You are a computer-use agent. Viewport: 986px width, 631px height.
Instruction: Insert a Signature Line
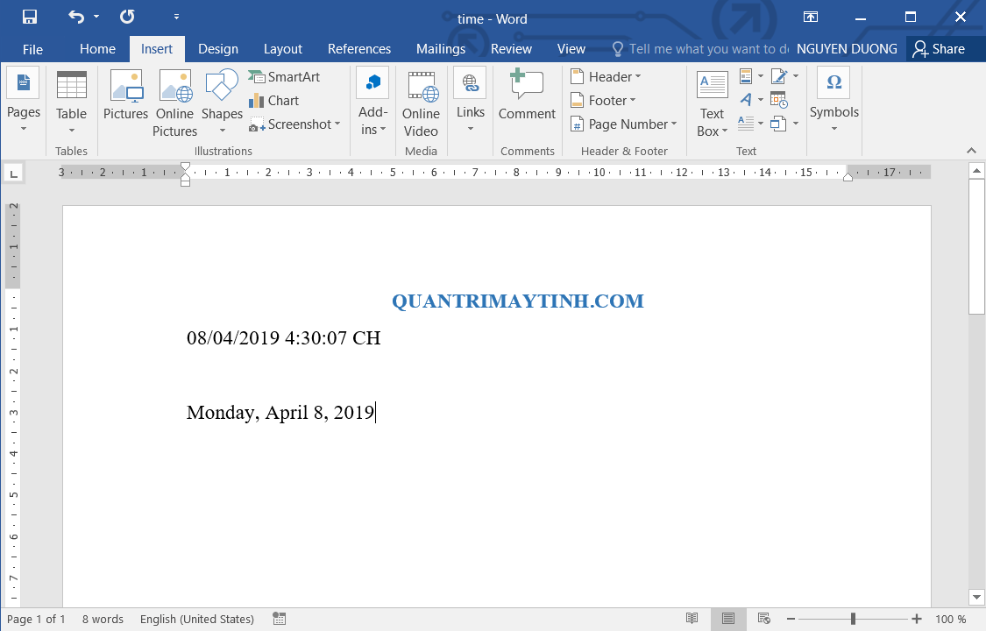[778, 76]
